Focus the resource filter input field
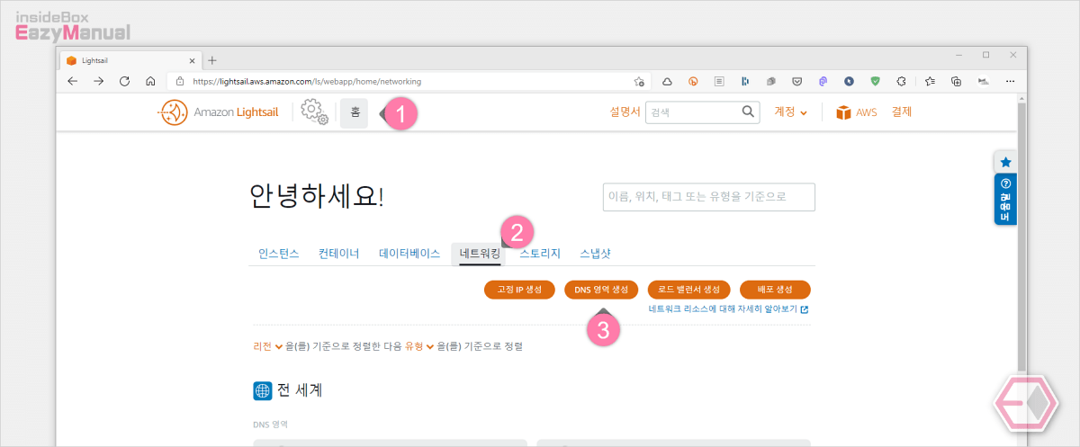Image resolution: width=1080 pixels, height=447 pixels. [x=709, y=197]
